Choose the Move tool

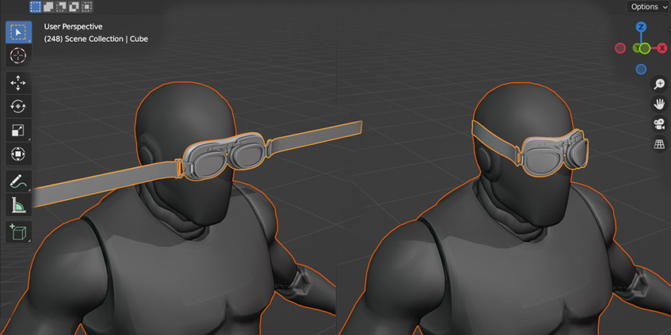[x=18, y=82]
